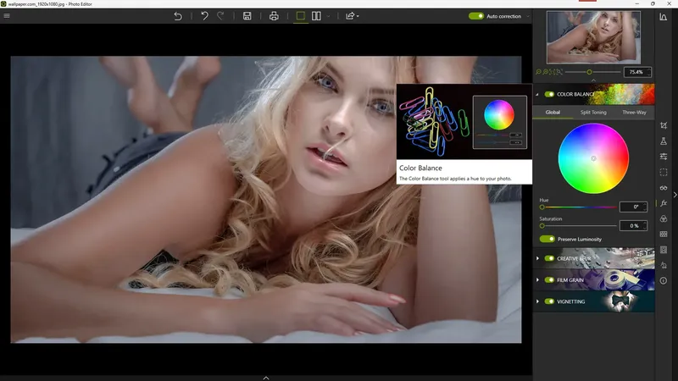Open compare view options dropdown
This screenshot has height=381, width=678.
328,16
